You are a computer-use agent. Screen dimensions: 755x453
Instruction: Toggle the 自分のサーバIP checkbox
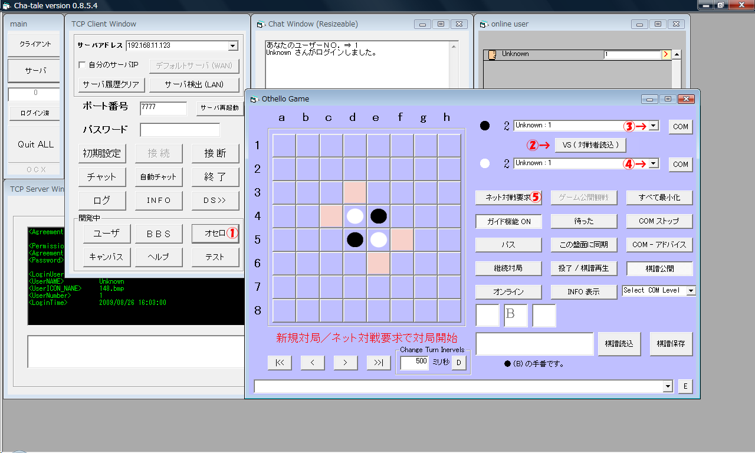pos(83,64)
